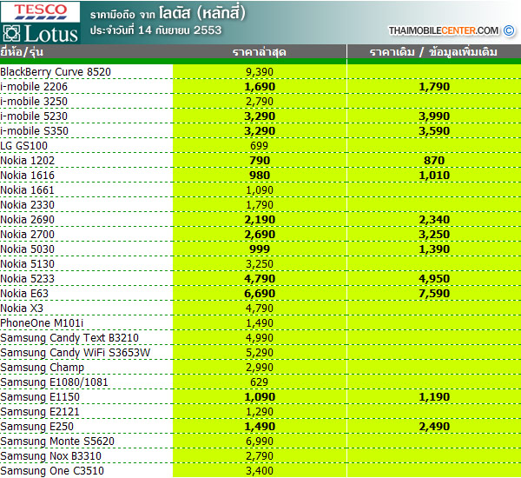Click the 699 price cell
The width and height of the screenshot is (521, 478).
coord(259,146)
